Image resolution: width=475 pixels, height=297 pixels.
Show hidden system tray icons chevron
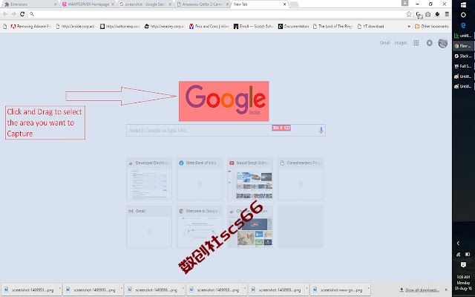click(x=458, y=243)
